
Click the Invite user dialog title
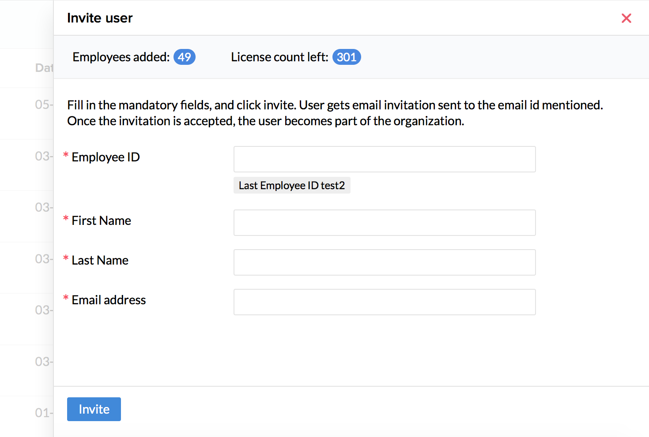point(100,18)
